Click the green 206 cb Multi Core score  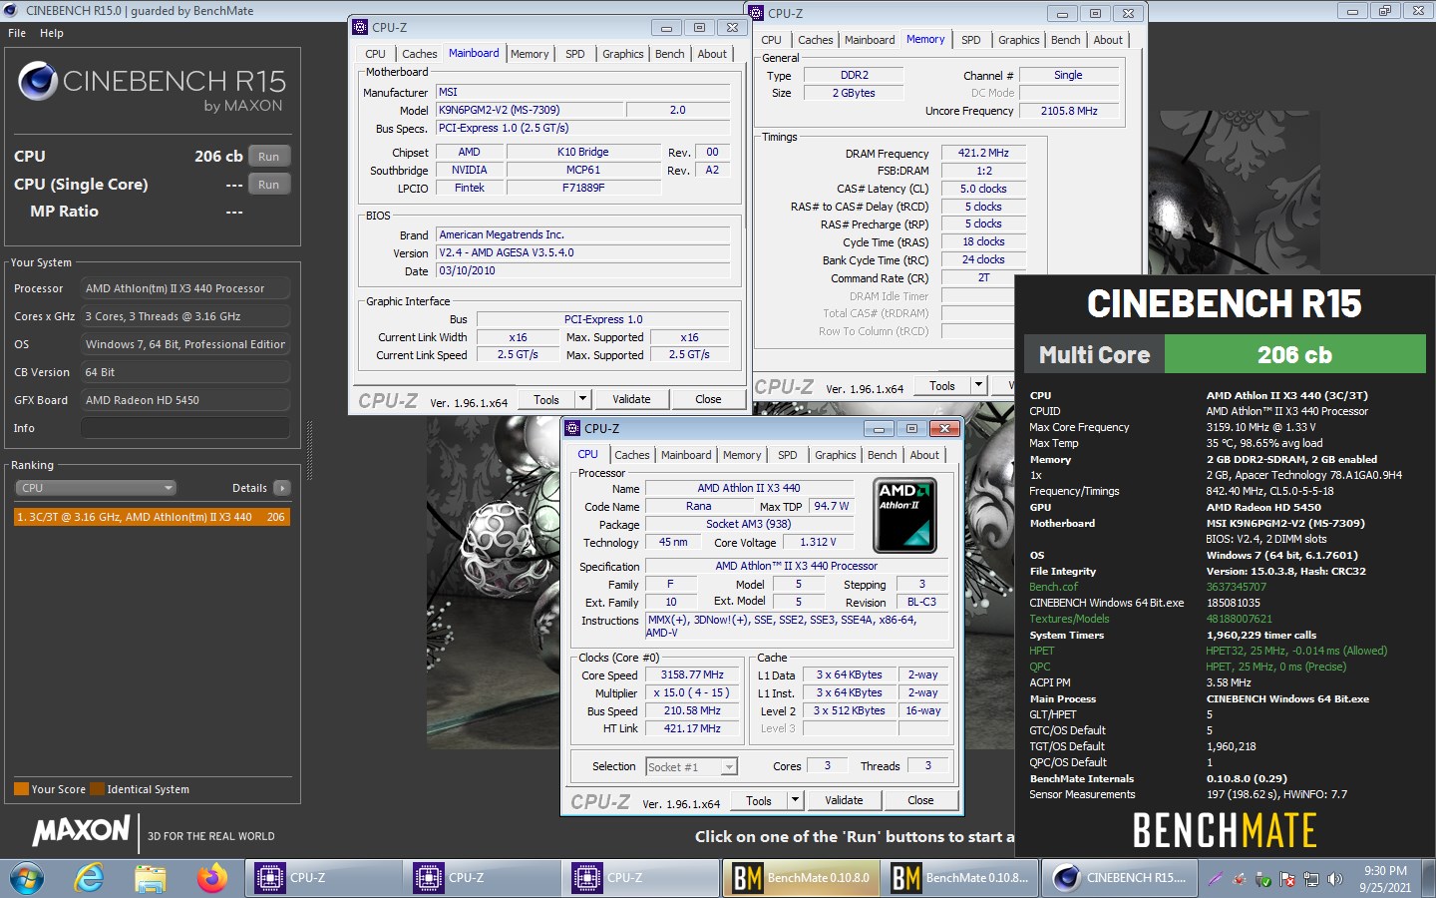(x=1294, y=354)
